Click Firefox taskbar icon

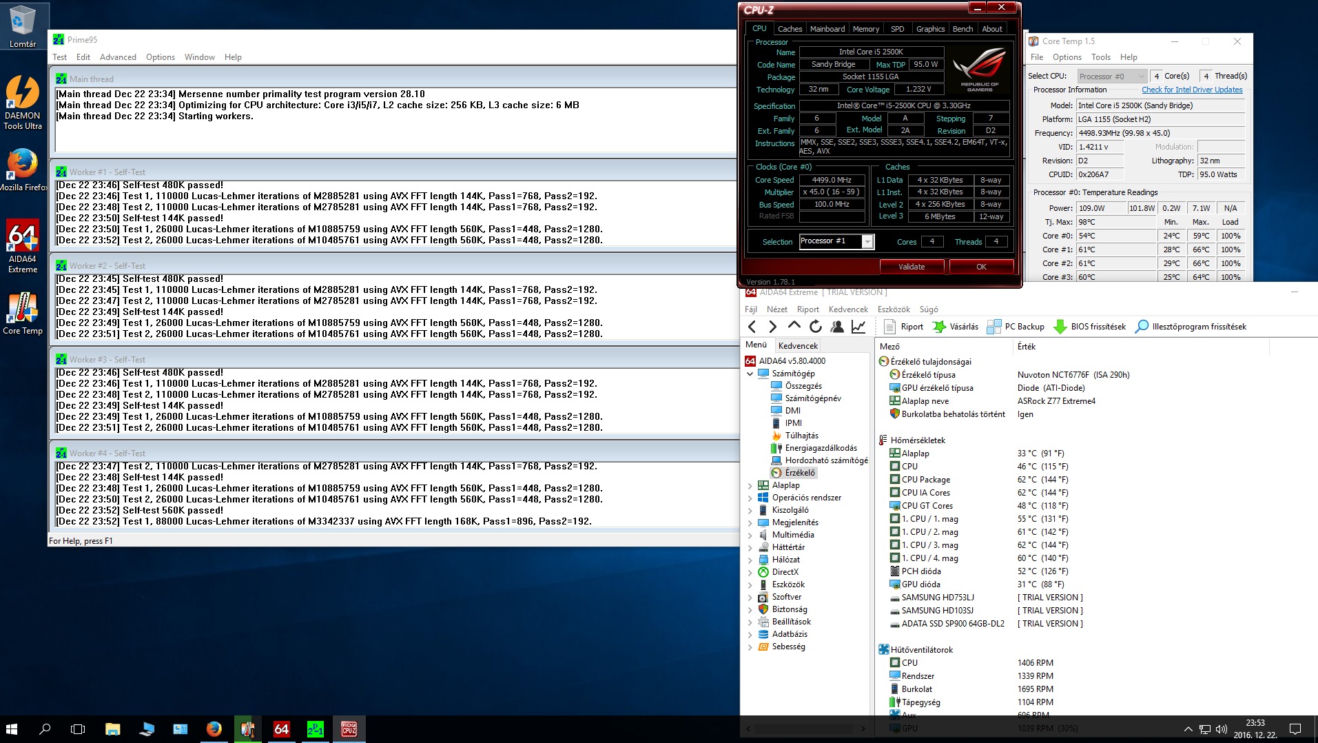pos(214,729)
